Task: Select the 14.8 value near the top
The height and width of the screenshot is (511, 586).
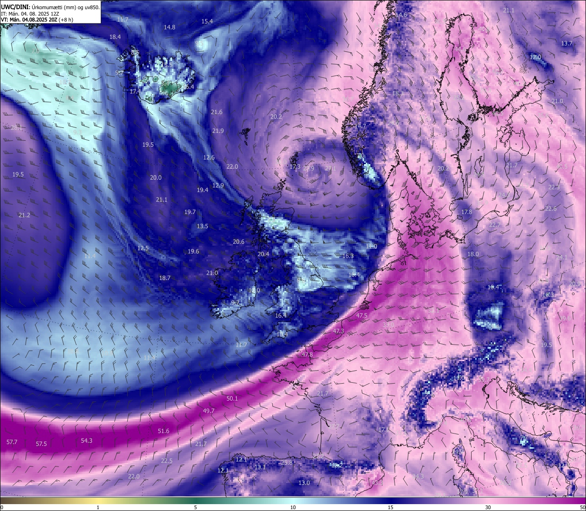Action: (169, 27)
